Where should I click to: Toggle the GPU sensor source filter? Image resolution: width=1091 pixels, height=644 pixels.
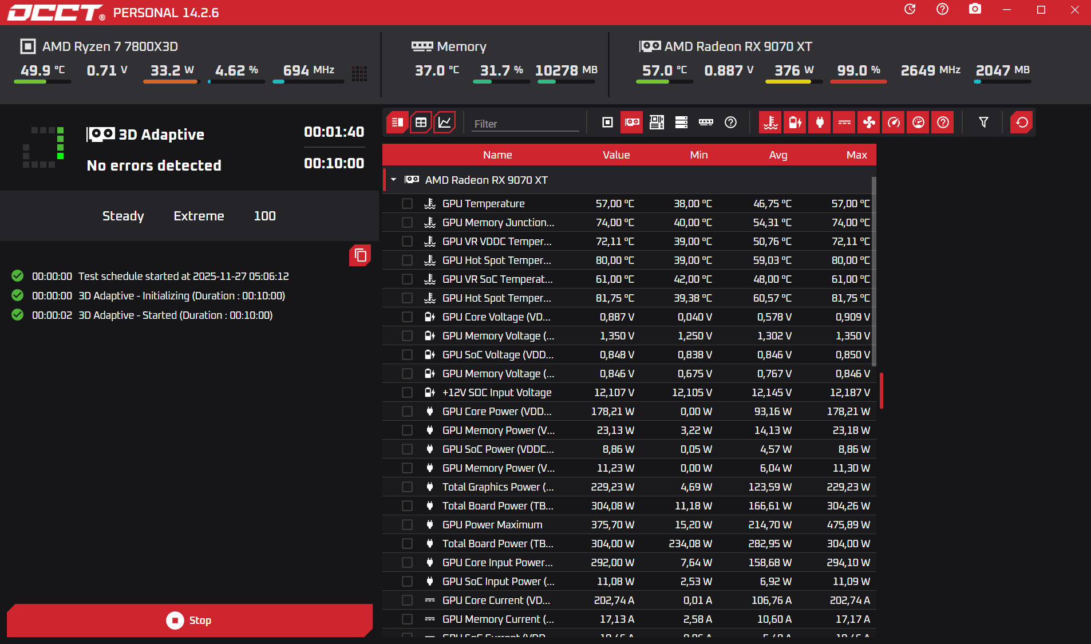tap(632, 123)
